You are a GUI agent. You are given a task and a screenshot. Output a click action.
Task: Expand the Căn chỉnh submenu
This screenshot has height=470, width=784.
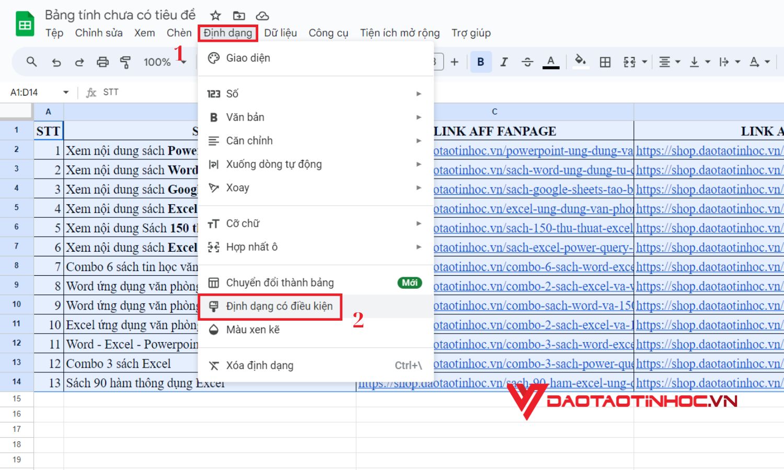tap(249, 140)
